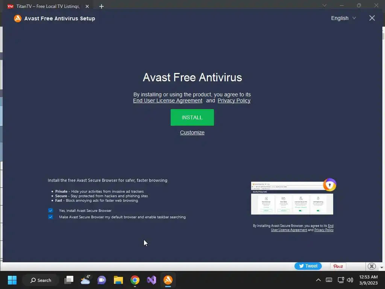The image size is (385, 289).
Task: Click the Pin it button in the browser page
Action: pos(338,266)
